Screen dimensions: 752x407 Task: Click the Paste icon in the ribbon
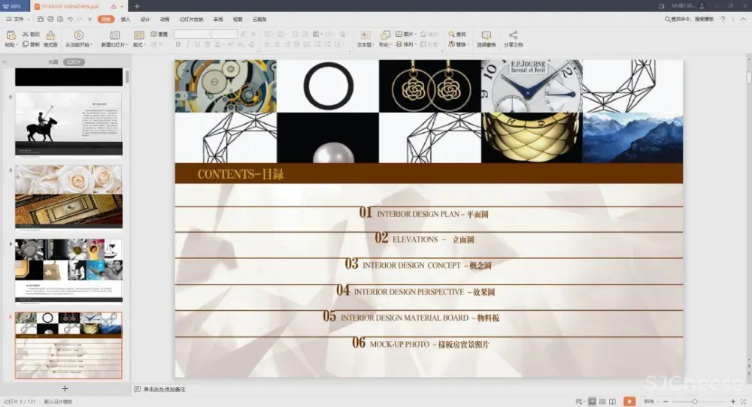click(x=11, y=35)
